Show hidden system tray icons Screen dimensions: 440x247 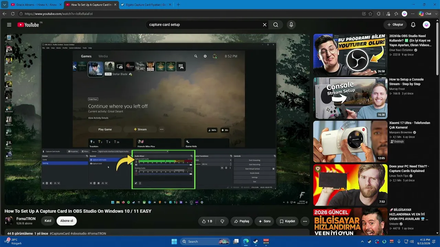362,242
